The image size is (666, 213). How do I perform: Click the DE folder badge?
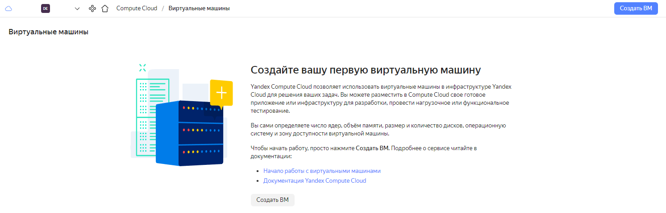[45, 8]
